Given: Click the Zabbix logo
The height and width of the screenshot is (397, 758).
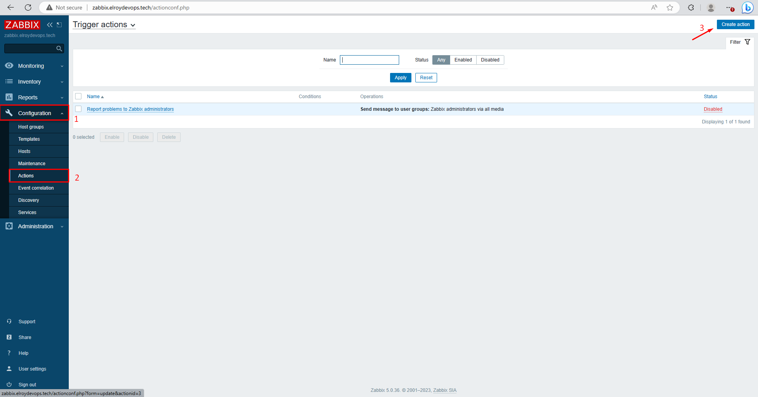Looking at the screenshot, I should pyautogui.click(x=22, y=25).
